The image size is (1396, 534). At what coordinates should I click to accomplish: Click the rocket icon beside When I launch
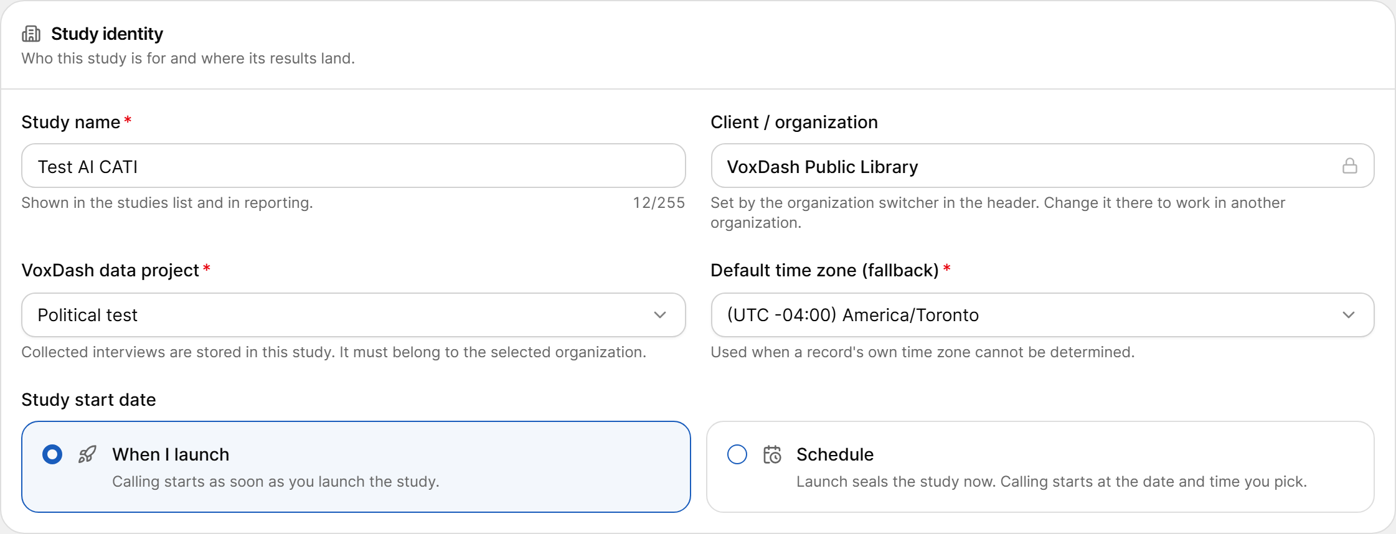pos(87,454)
